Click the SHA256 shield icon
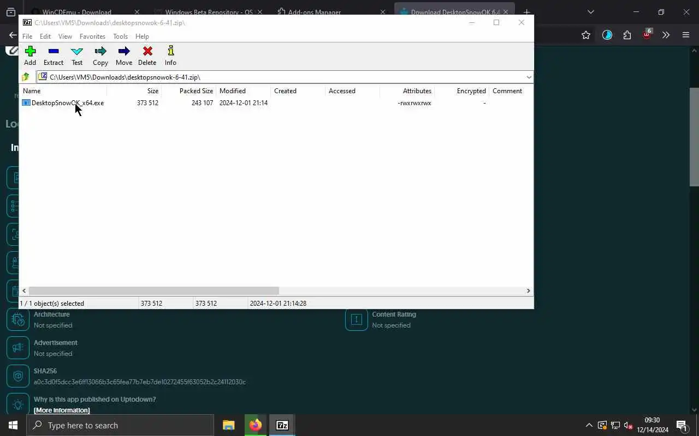699x436 pixels. point(17,376)
